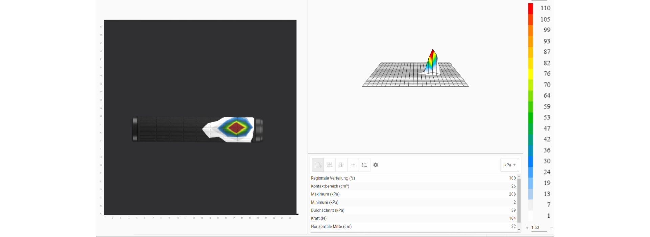Click the Kraft (N) row
This screenshot has height=237, width=650.
coord(413,218)
